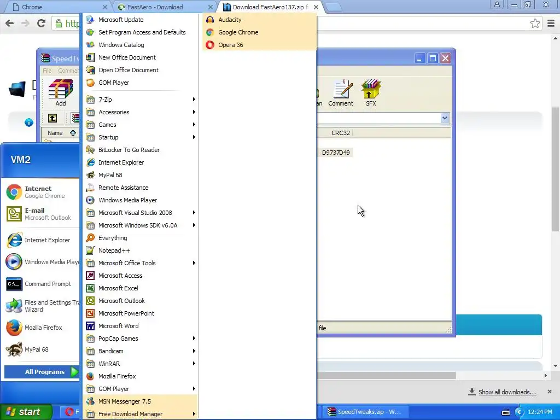Viewport: 560px width, 420px height.
Task: Click the WinRAR Add toolbar icon
Action: (x=60, y=93)
